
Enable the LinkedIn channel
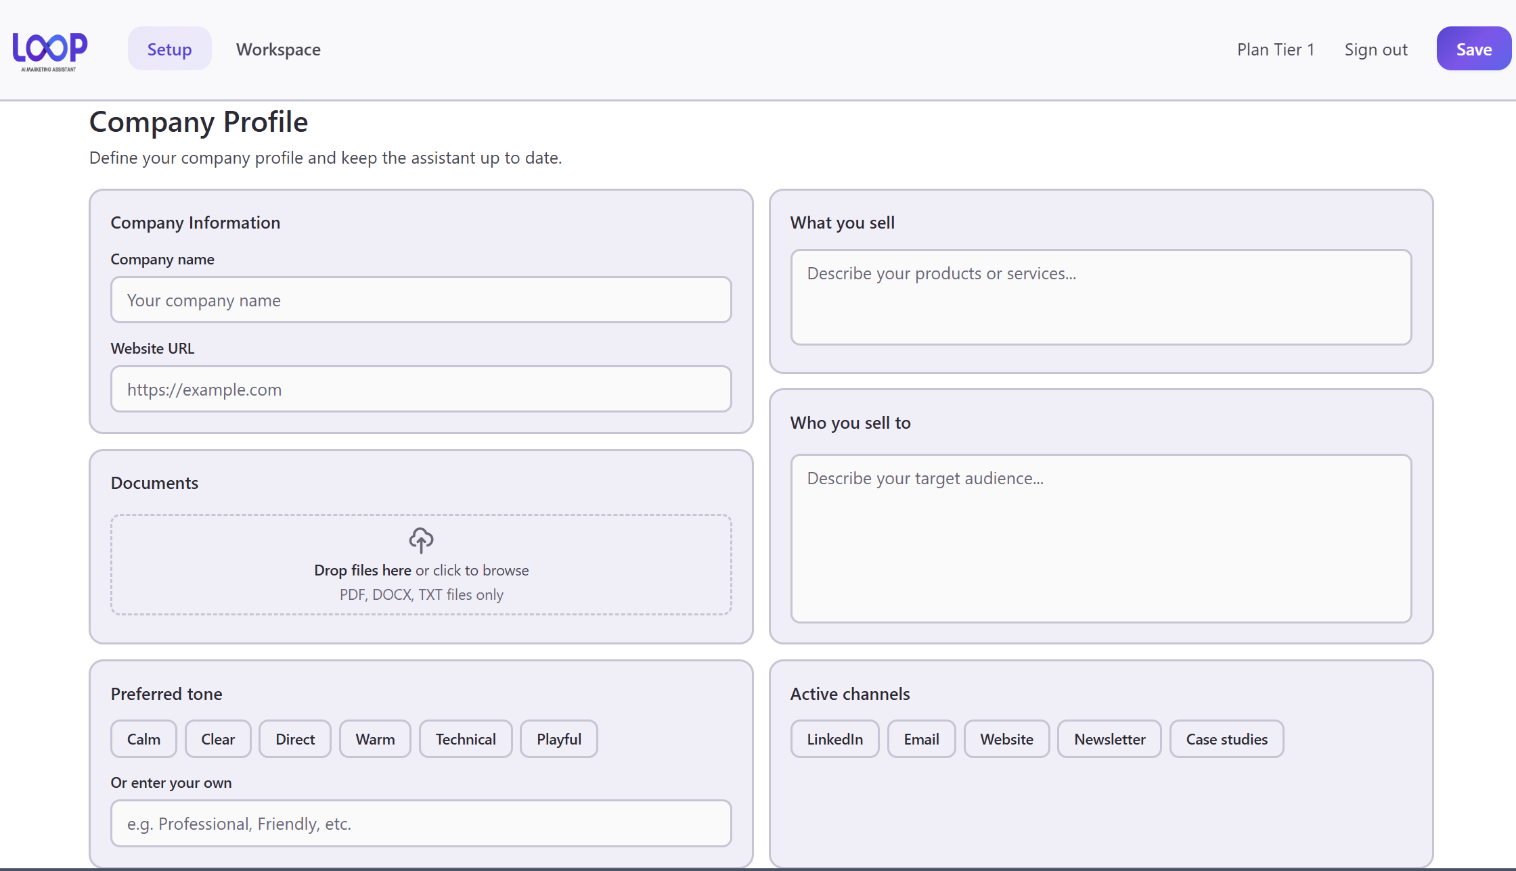pos(834,738)
